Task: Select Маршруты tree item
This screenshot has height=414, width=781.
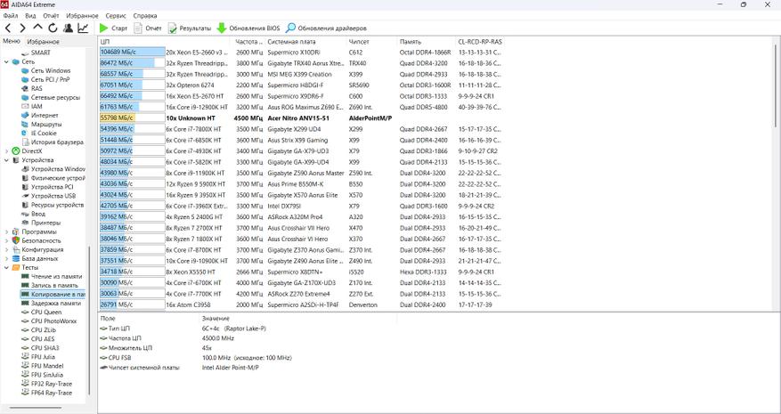Action: tap(46, 125)
